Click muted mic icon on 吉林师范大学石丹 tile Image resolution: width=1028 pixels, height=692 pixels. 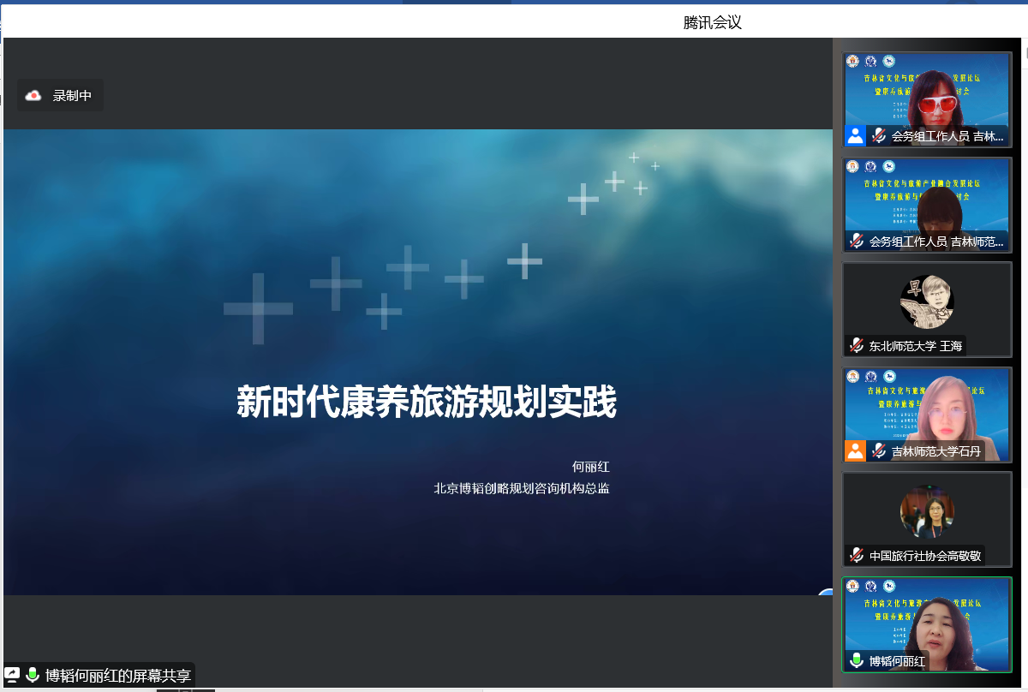pyautogui.click(x=878, y=450)
